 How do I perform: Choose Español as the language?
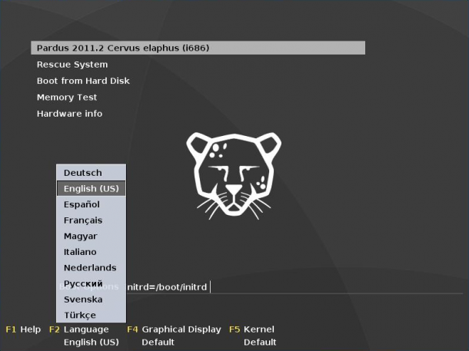(91, 204)
